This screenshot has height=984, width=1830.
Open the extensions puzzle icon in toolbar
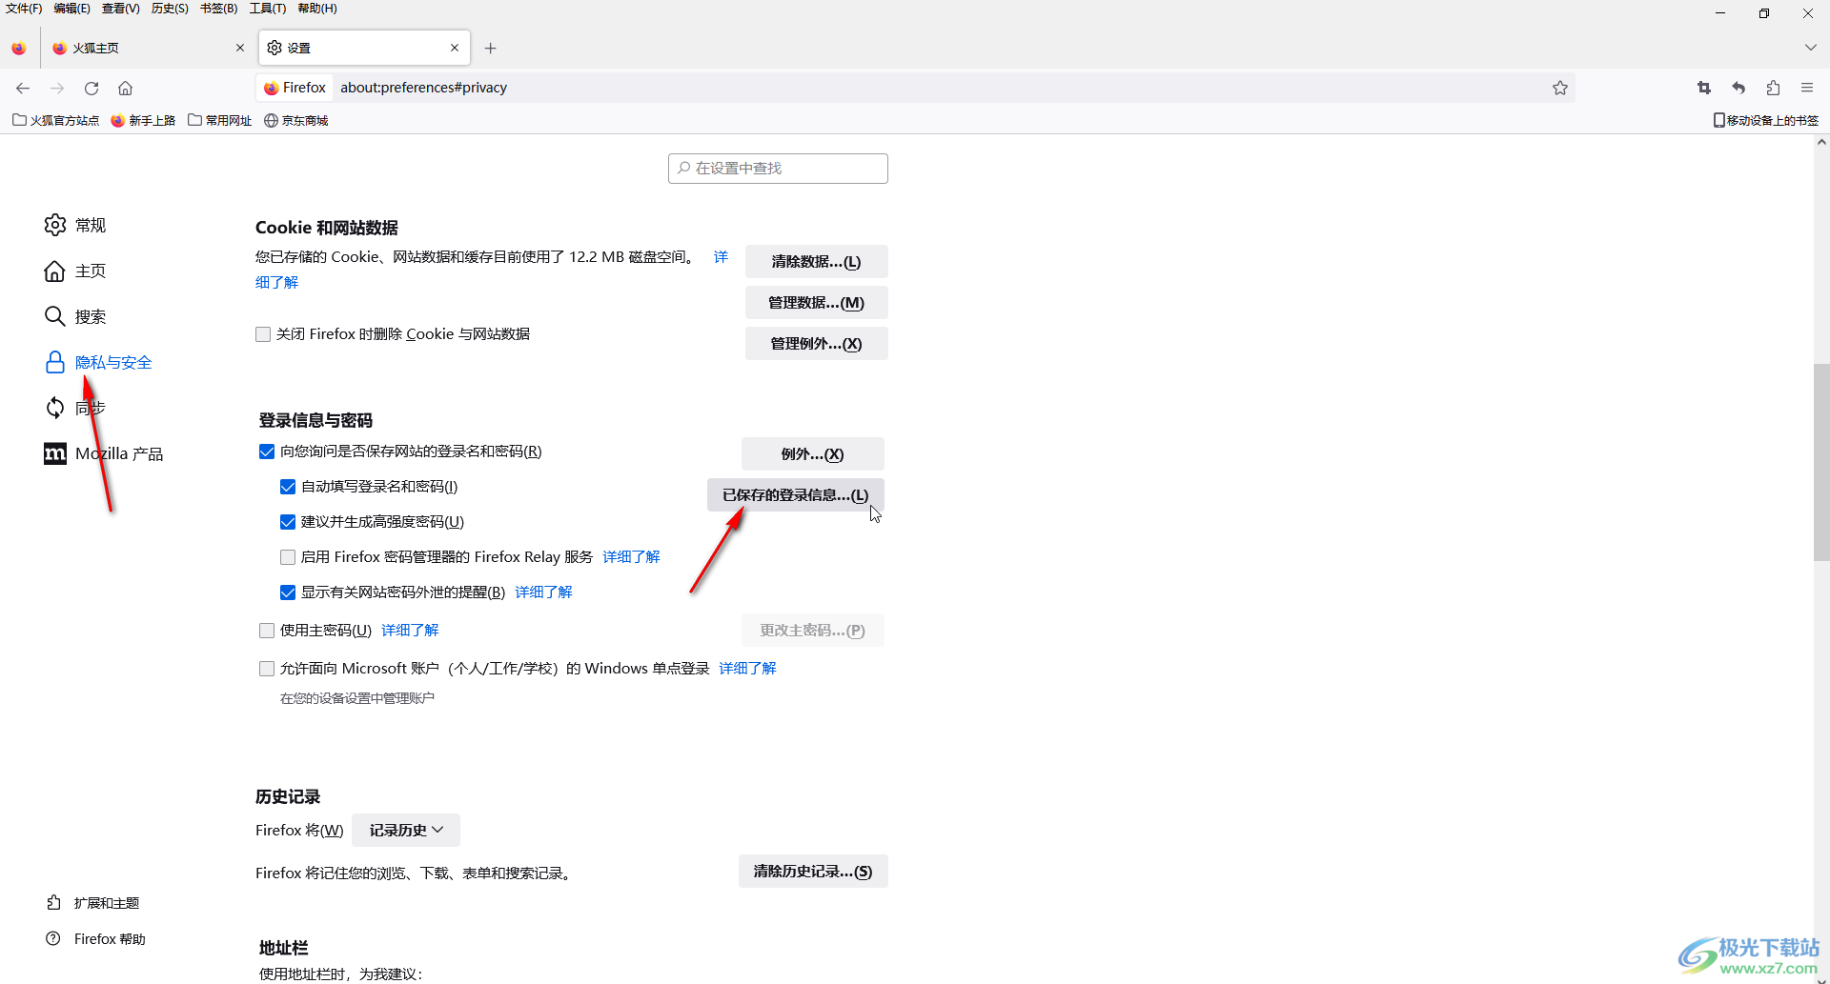click(1773, 88)
